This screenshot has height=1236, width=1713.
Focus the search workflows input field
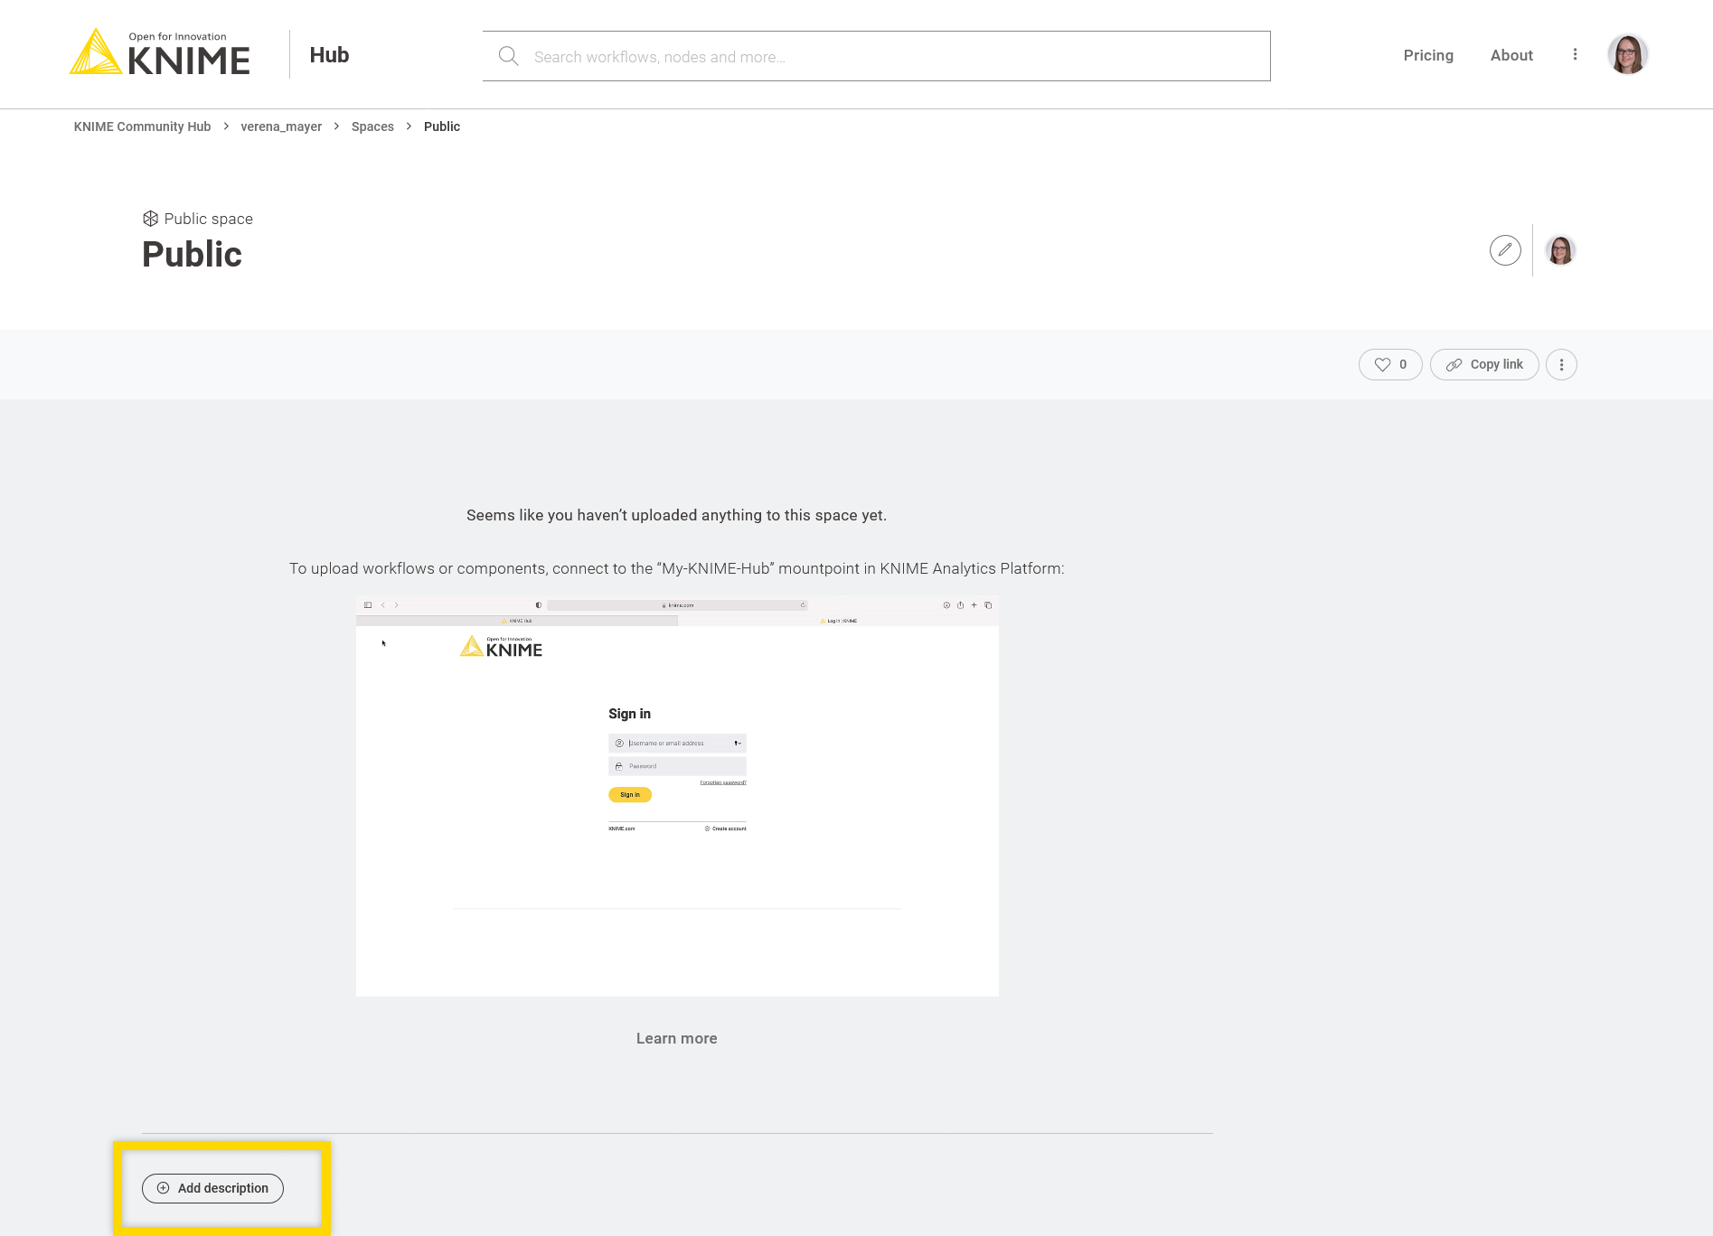895,57
